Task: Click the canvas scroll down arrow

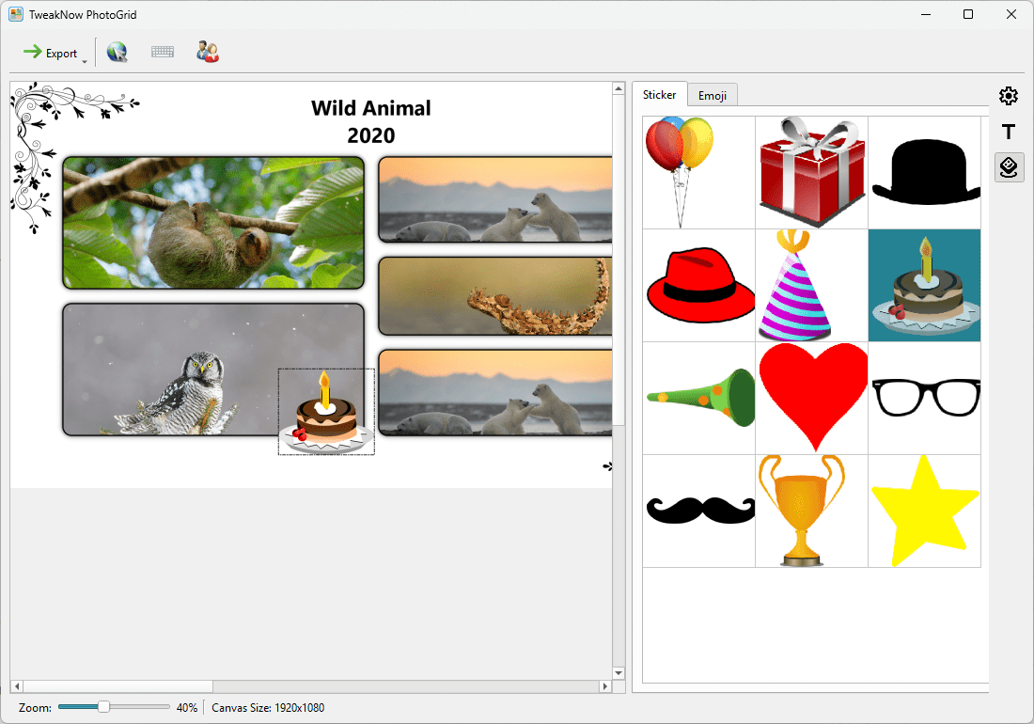Action: point(618,673)
